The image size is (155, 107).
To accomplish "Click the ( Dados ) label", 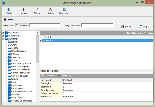I will [x=66, y=76].
